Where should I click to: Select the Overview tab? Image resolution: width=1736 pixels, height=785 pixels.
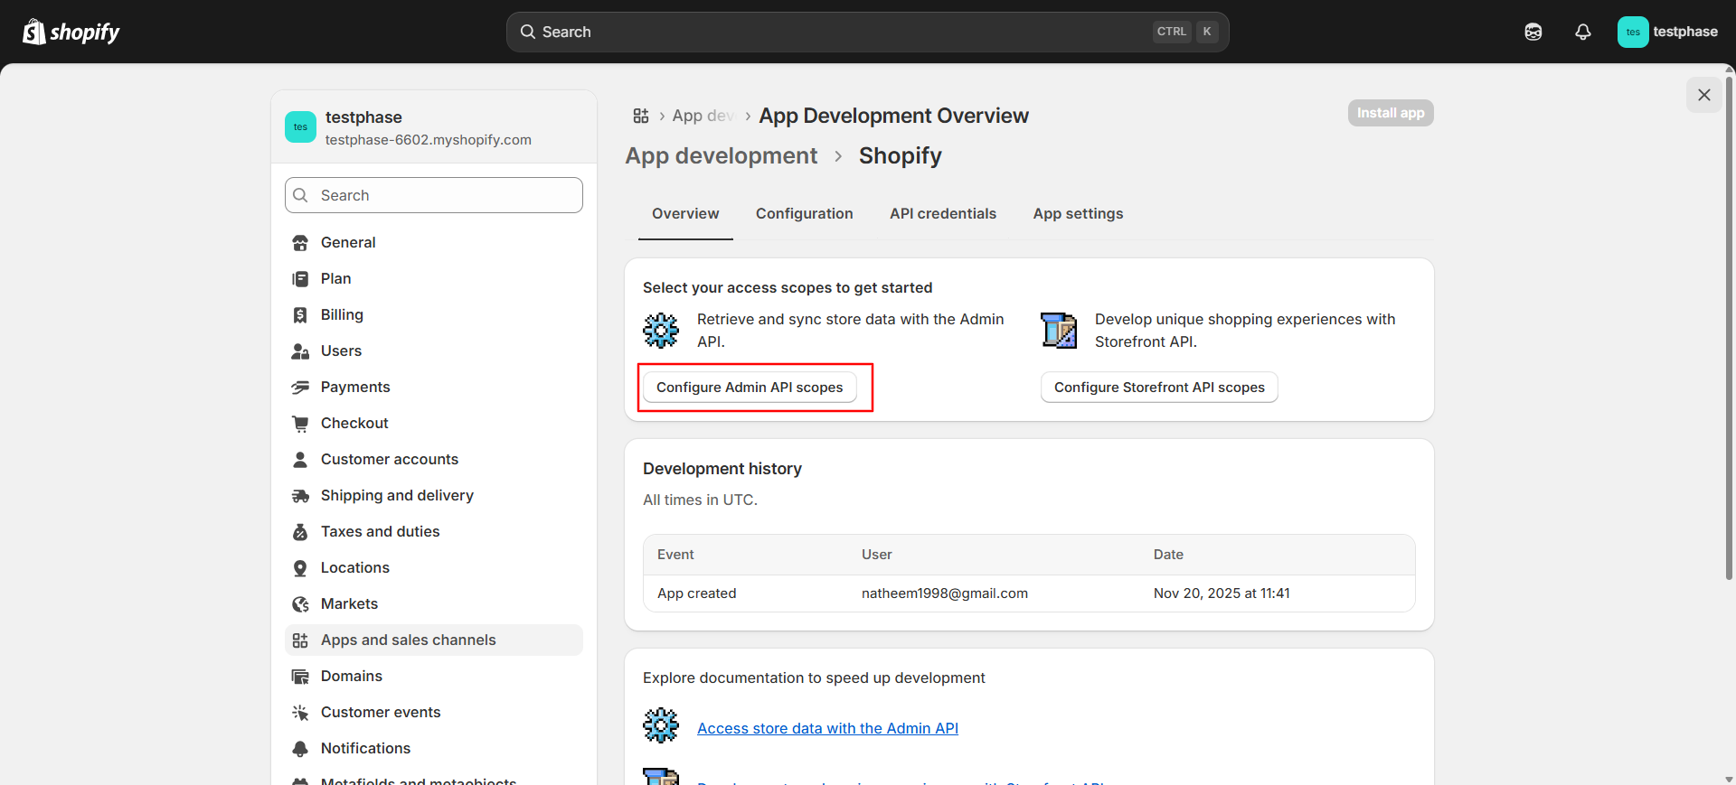685,214
